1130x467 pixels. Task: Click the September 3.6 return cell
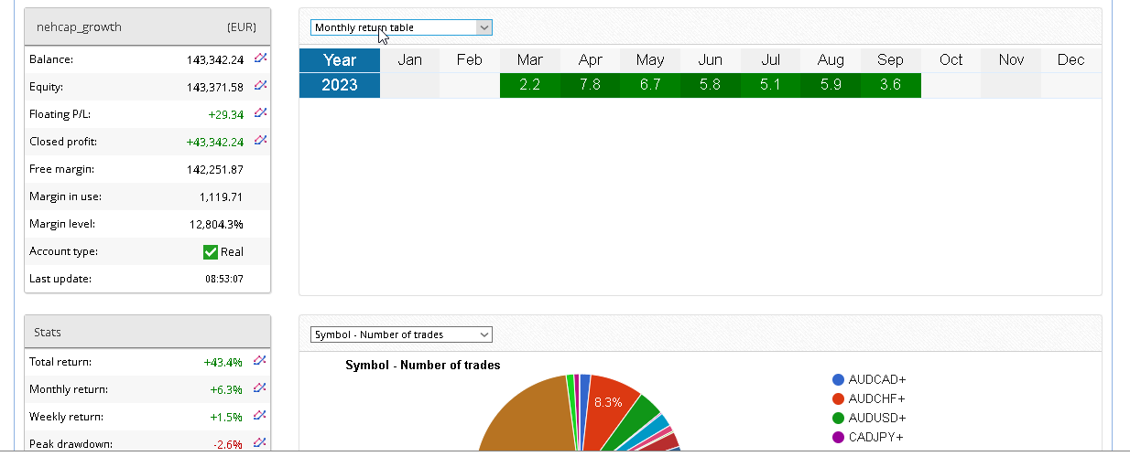(x=890, y=85)
